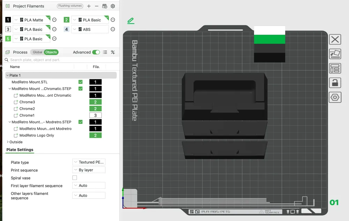
Task: Click the Process layers icon
Action: tap(8, 52)
